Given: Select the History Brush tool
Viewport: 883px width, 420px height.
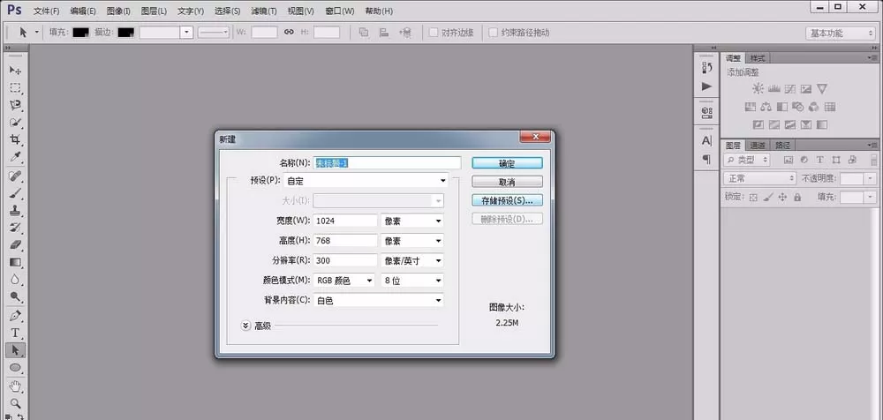Looking at the screenshot, I should click(15, 228).
